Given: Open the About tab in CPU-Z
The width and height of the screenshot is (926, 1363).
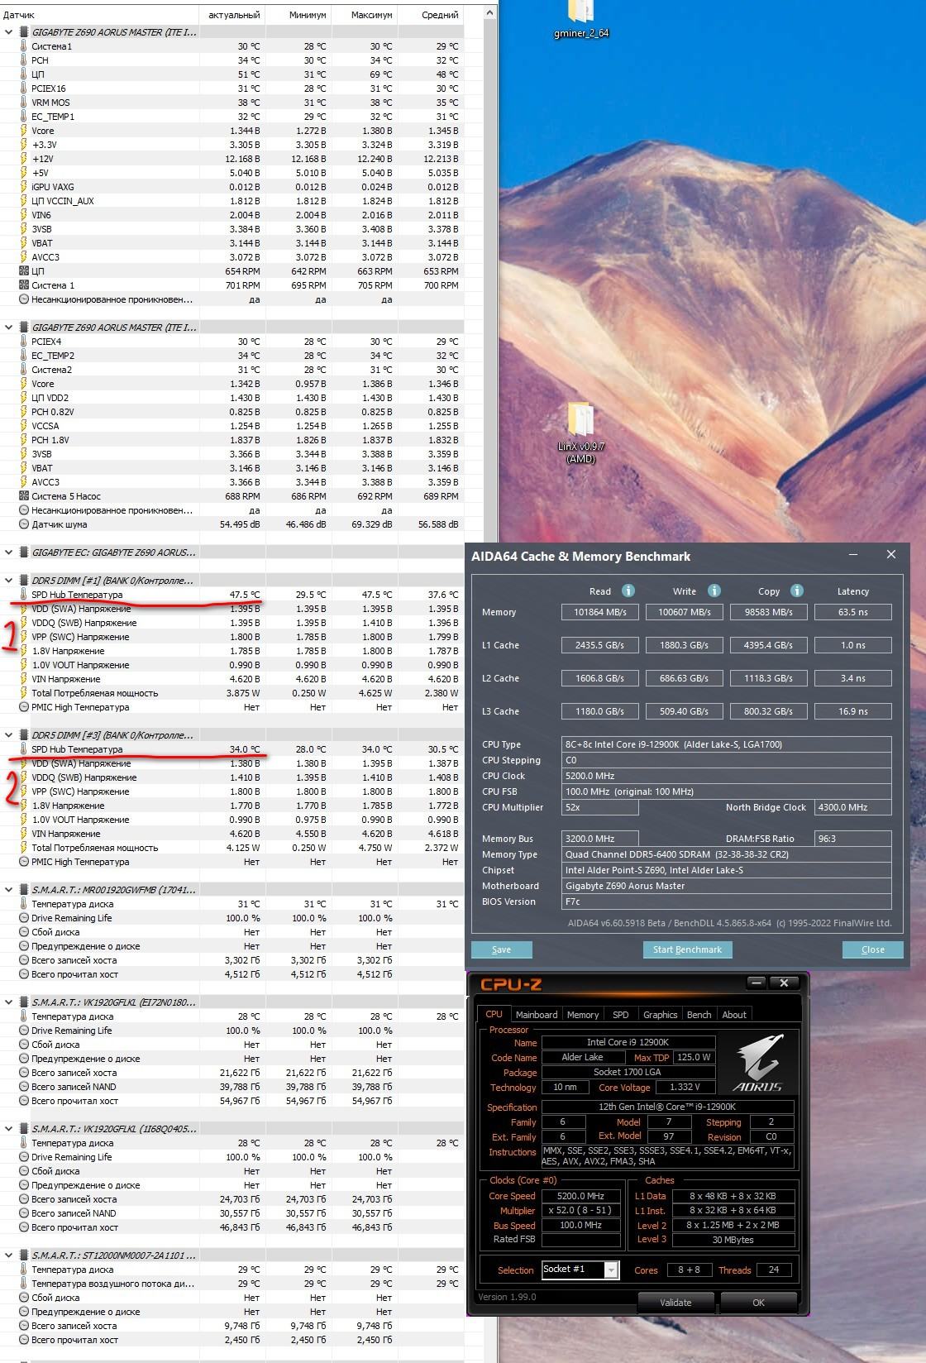Looking at the screenshot, I should click(x=734, y=1015).
